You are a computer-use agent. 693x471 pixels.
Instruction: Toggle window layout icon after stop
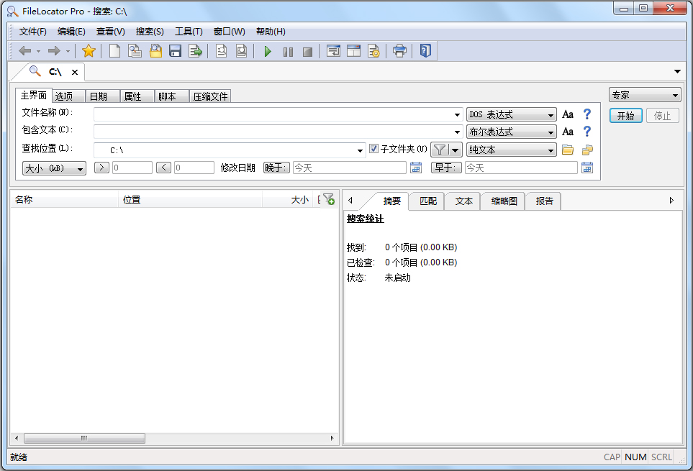[333, 51]
